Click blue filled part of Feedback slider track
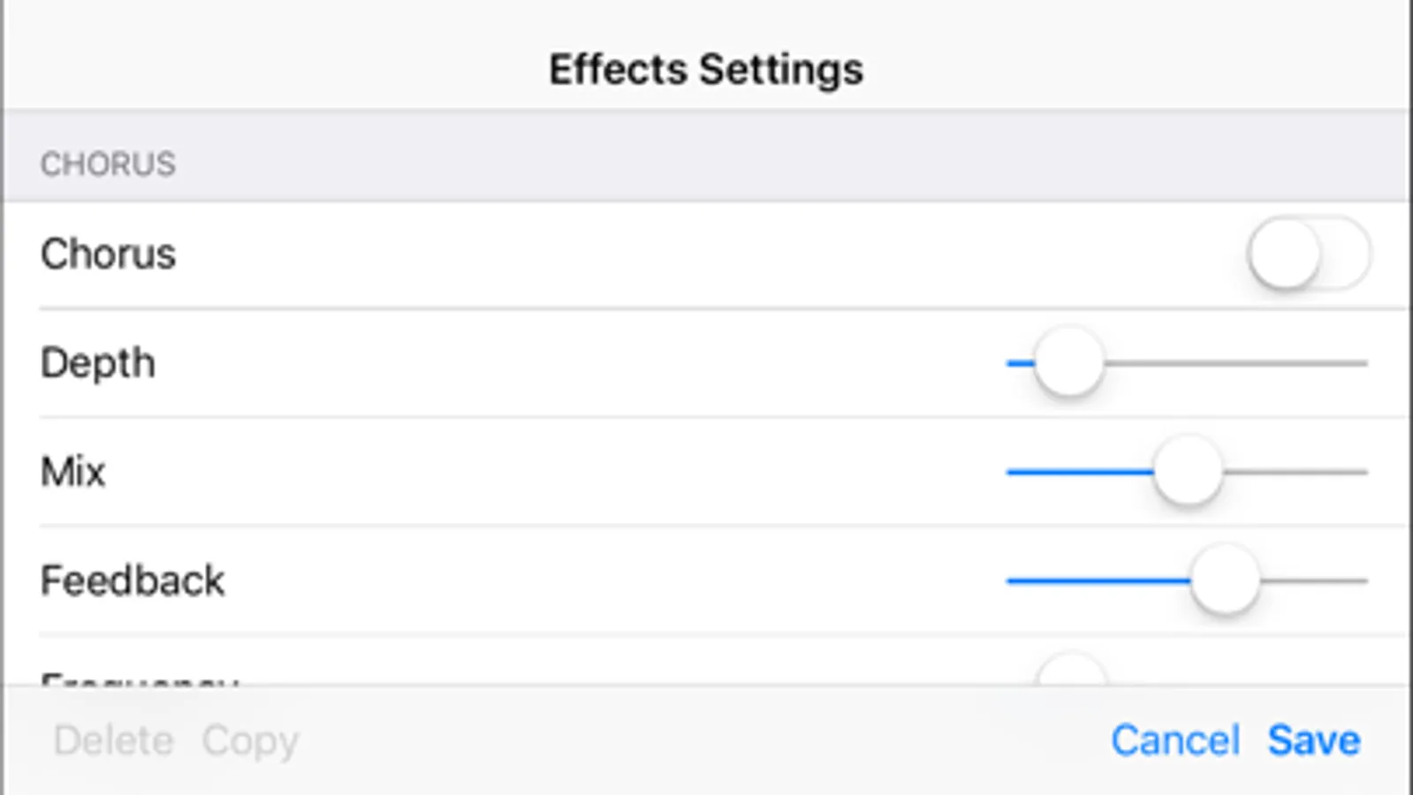 (1096, 581)
